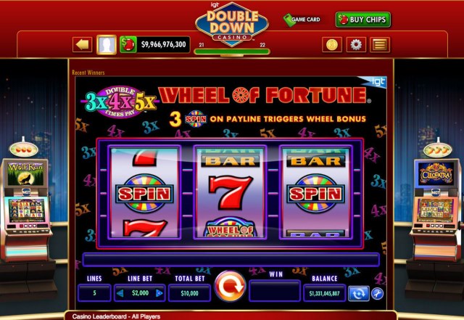Screen dimensions: 464x320
Task: Click the yellow back arrow button
Action: [x=82, y=45]
